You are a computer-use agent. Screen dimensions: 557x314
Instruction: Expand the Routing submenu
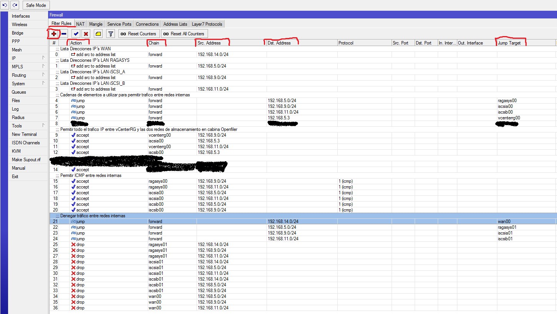28,75
